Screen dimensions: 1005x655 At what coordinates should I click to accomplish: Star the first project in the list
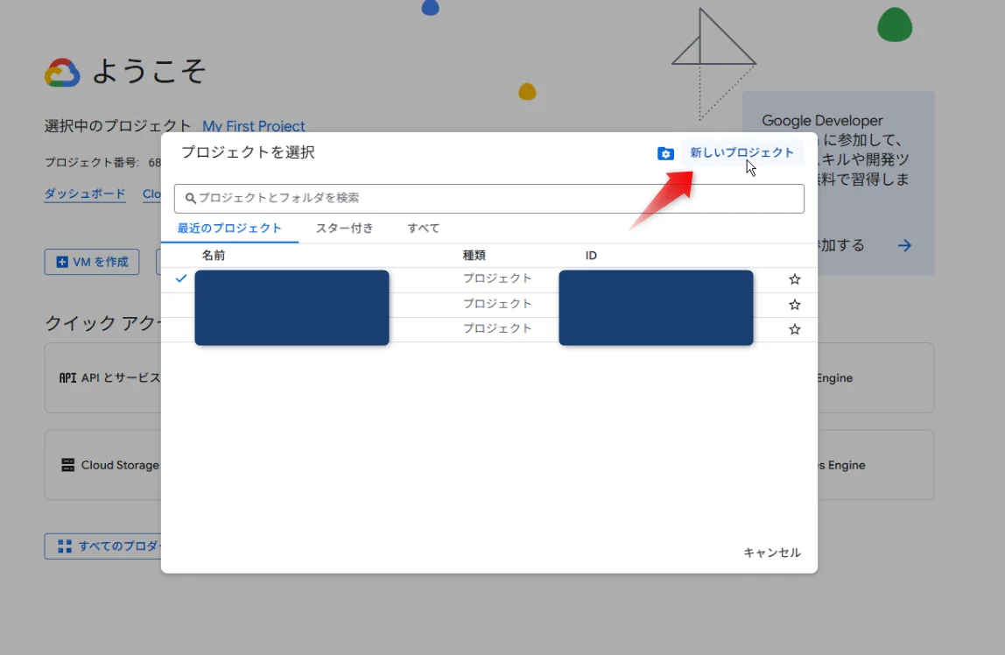coord(794,279)
